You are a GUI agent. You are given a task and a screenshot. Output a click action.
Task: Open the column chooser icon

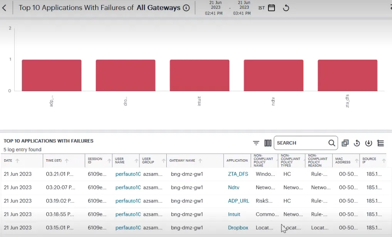click(268, 143)
